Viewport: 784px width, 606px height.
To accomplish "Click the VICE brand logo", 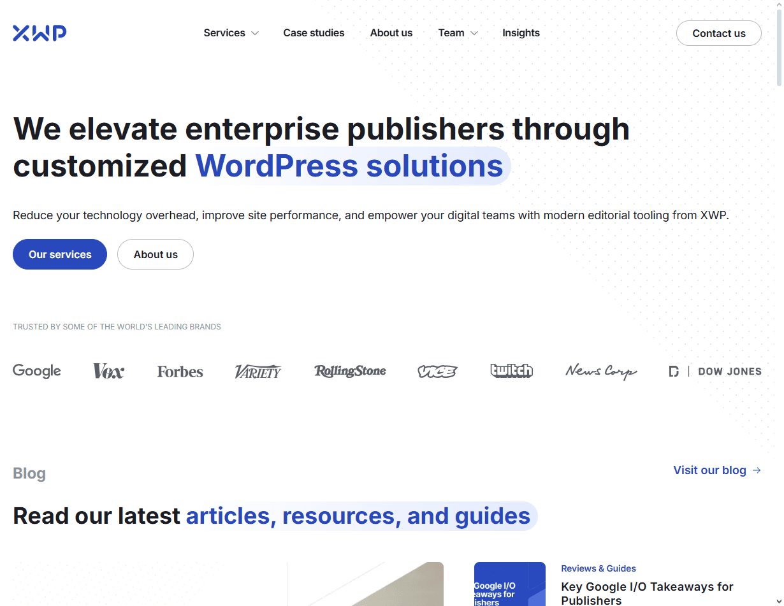I will 437,372.
